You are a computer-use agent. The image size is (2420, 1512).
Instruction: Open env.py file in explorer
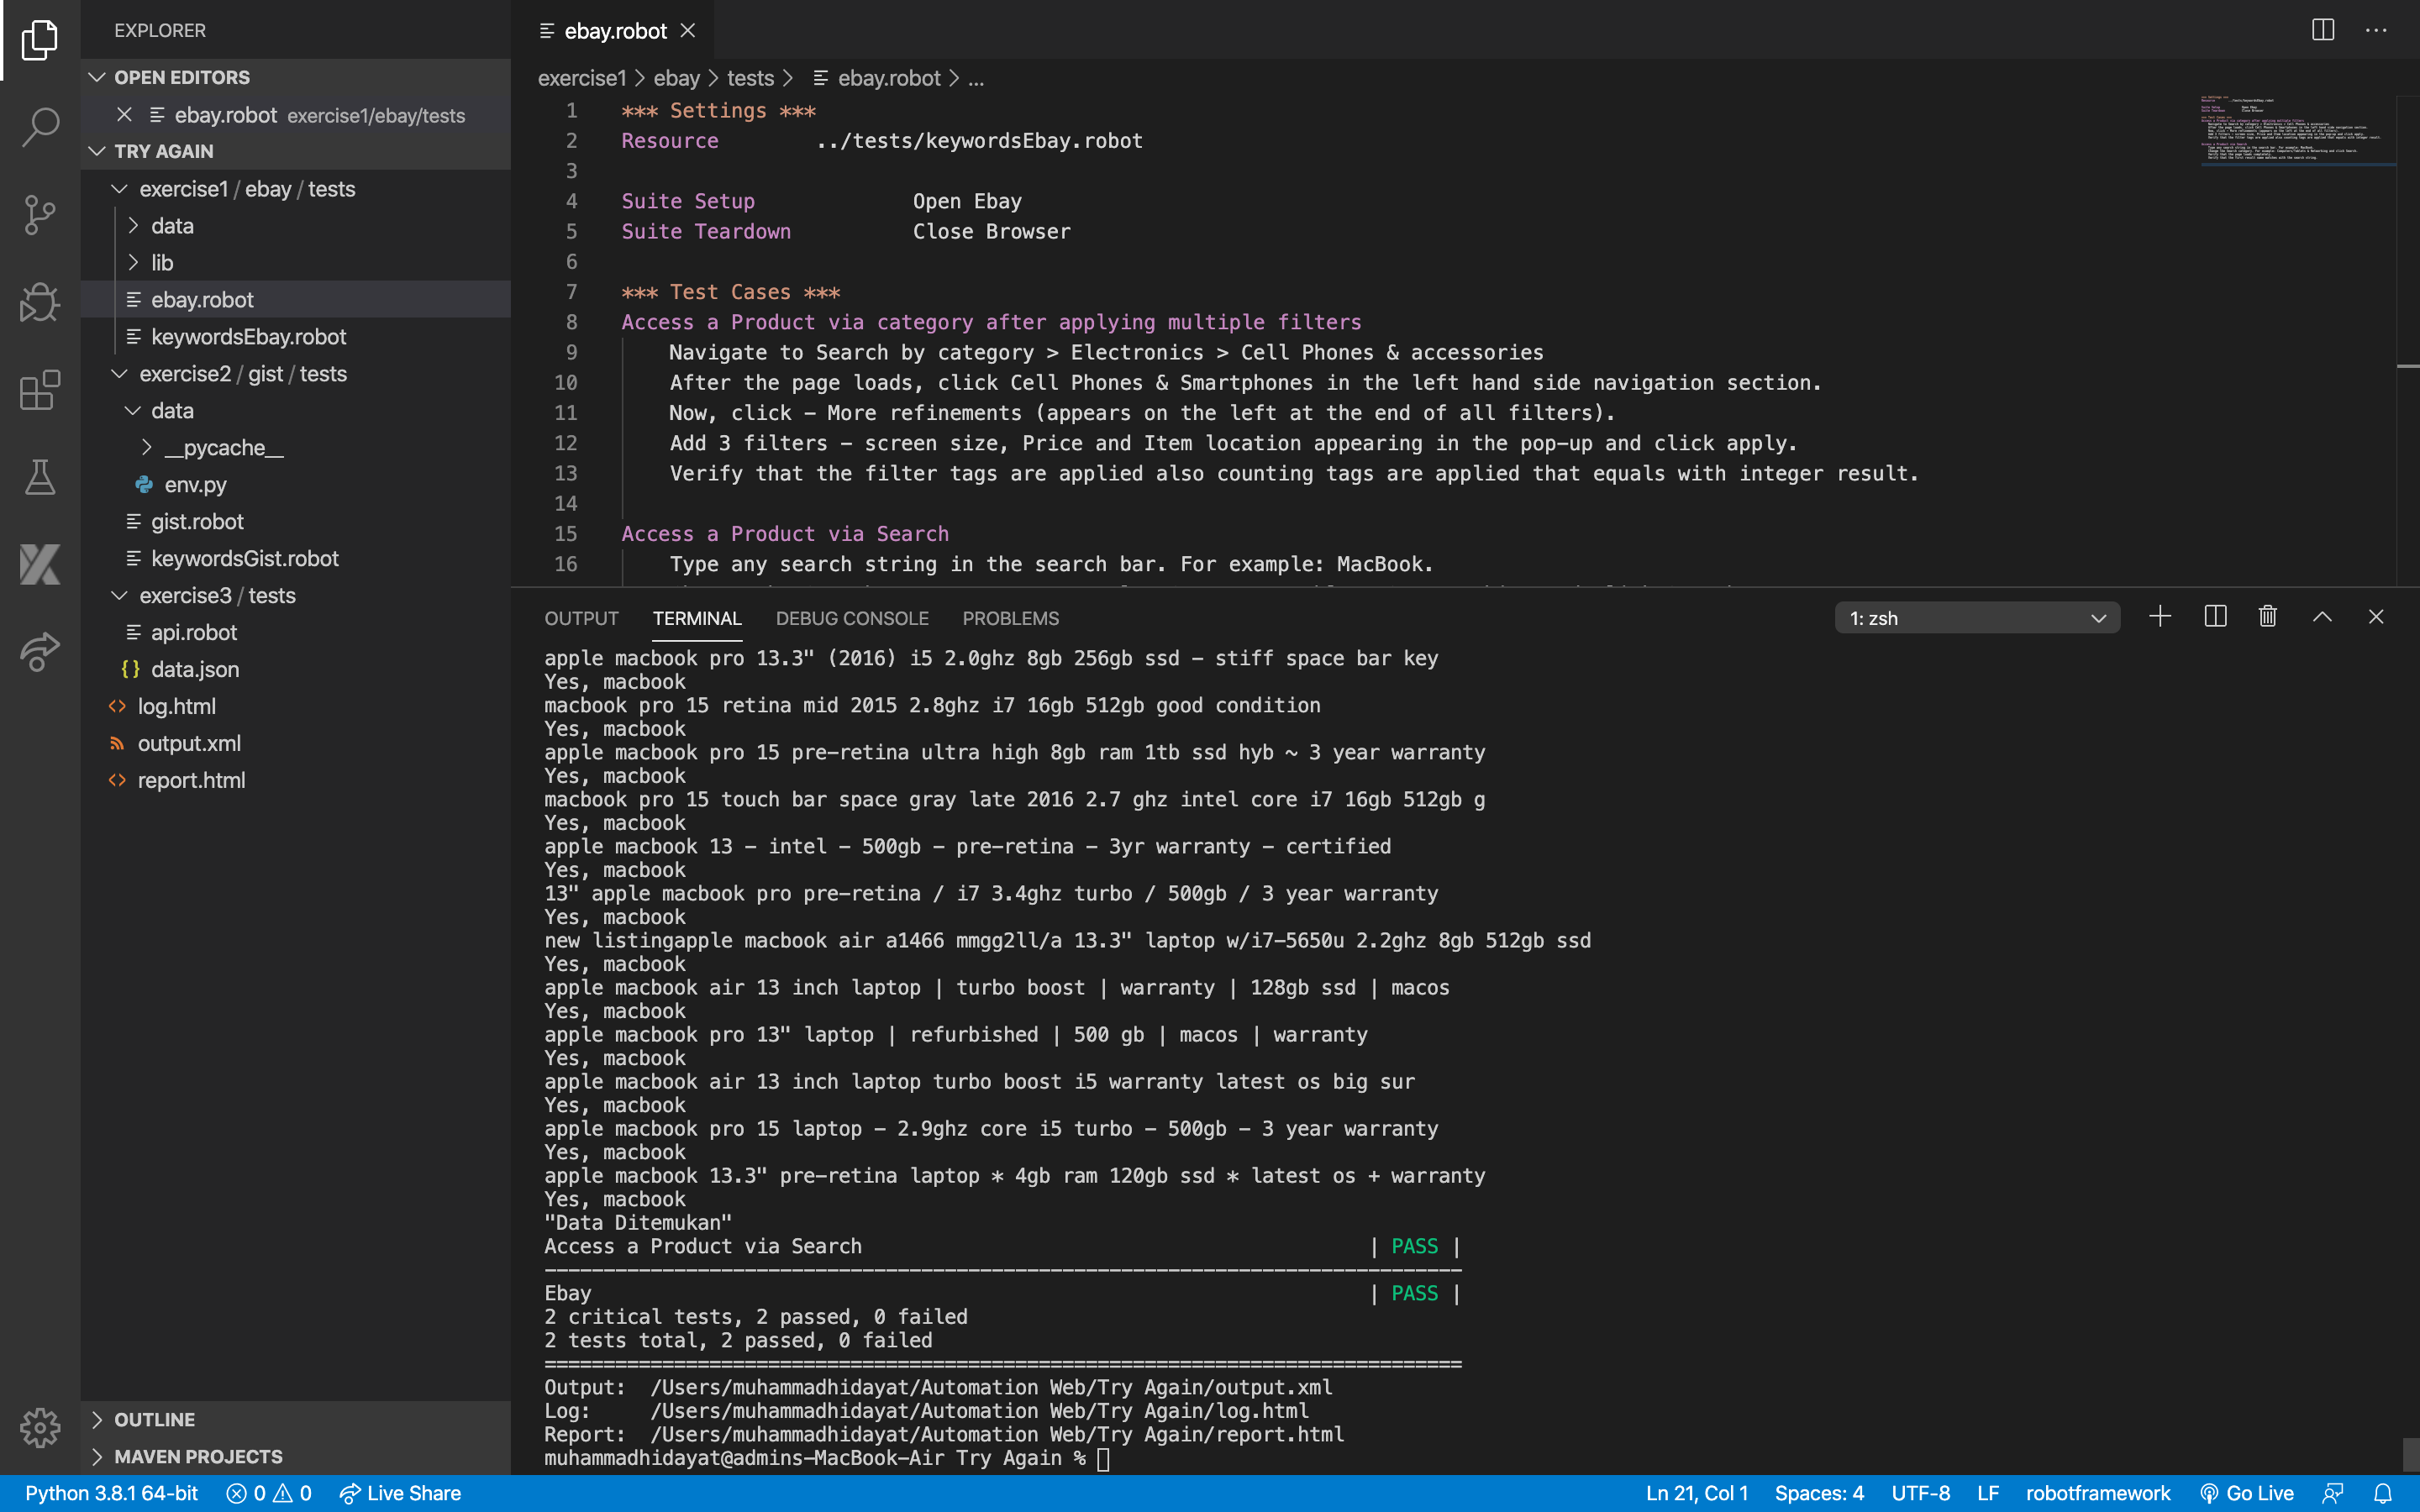tap(296, 485)
